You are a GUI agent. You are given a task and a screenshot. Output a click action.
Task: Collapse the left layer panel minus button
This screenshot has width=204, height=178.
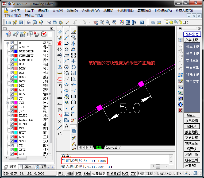[x=5, y=29]
